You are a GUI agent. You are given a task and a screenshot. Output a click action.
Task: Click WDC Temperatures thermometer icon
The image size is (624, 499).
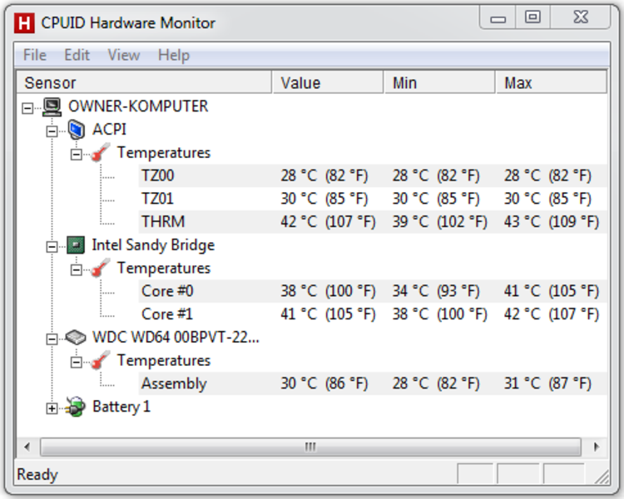[x=101, y=360]
